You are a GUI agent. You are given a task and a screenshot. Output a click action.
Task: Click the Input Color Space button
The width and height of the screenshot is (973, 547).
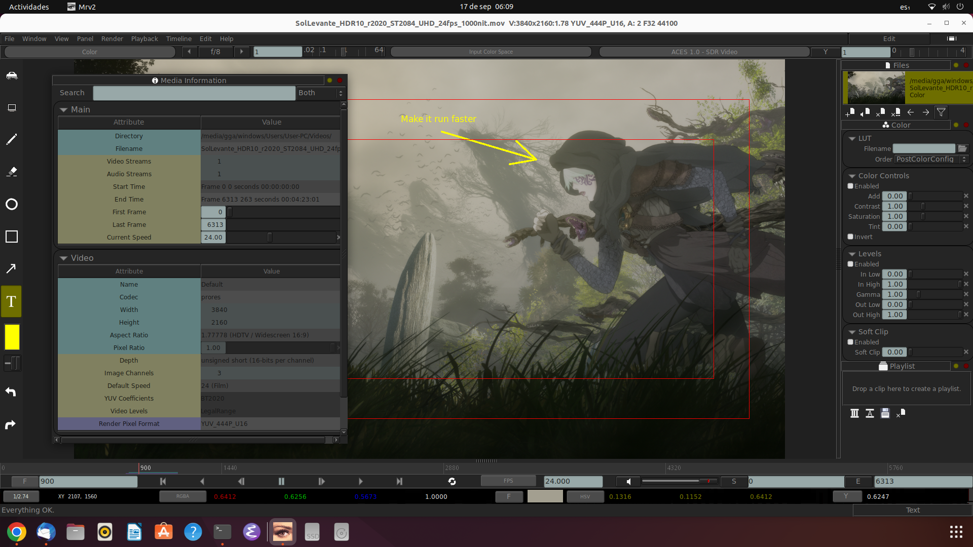click(491, 52)
